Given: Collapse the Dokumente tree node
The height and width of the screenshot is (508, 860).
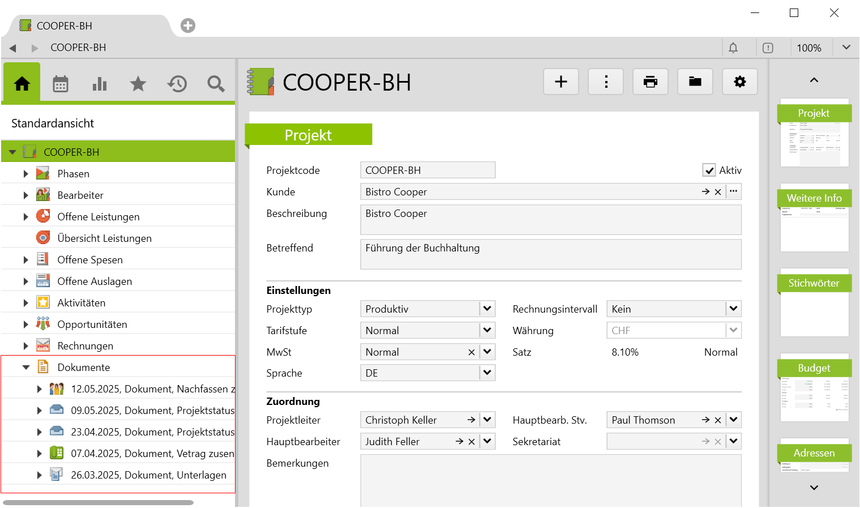Looking at the screenshot, I should tap(25, 368).
